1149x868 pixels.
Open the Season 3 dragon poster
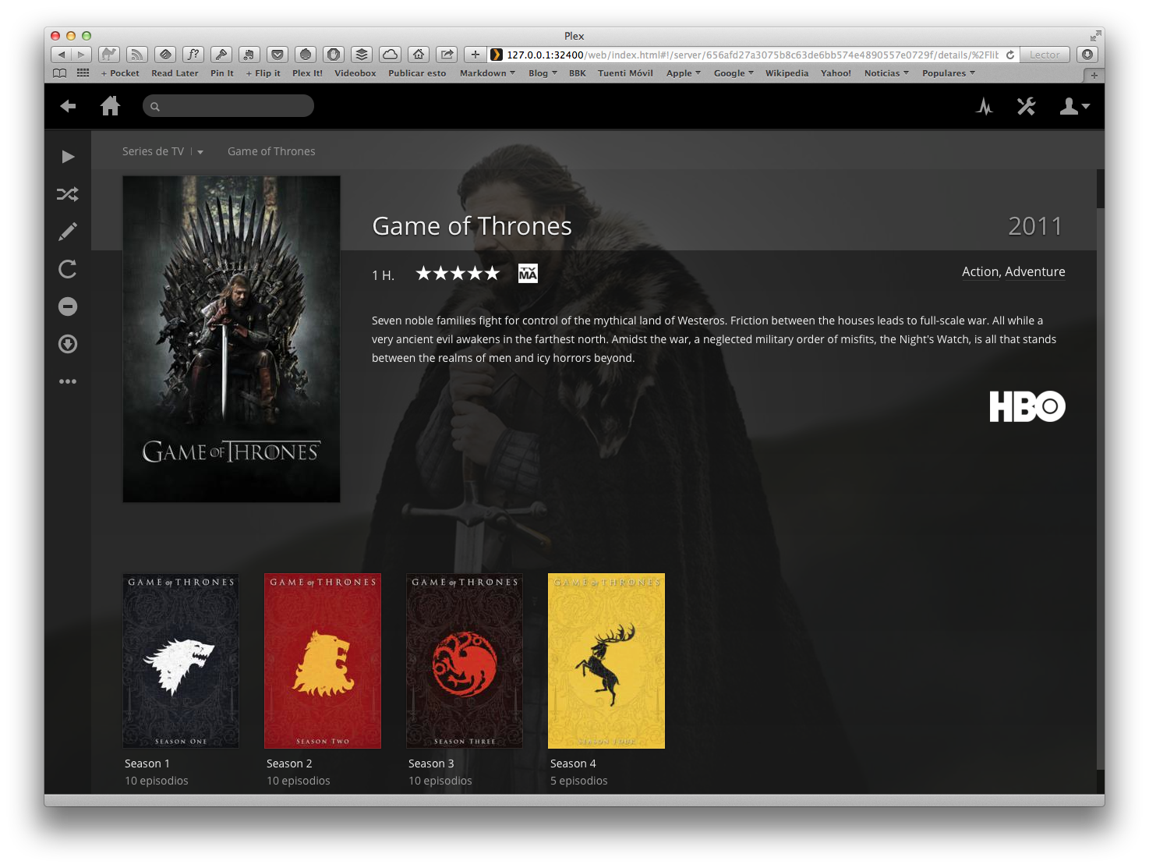(x=465, y=661)
